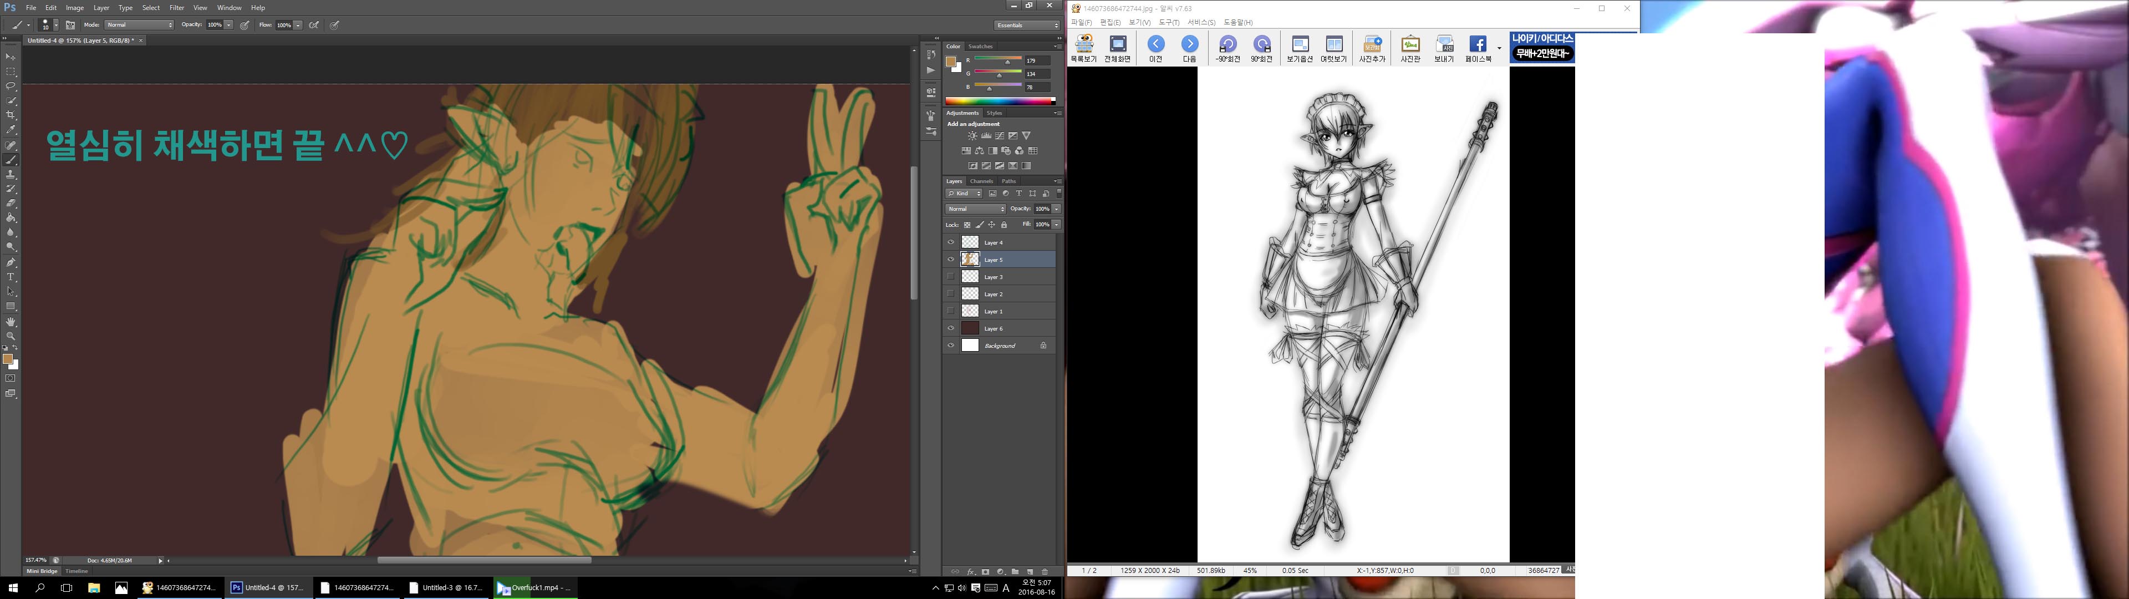Click the 사진추가 button in 알씨
The image size is (2129, 599).
tap(1372, 49)
